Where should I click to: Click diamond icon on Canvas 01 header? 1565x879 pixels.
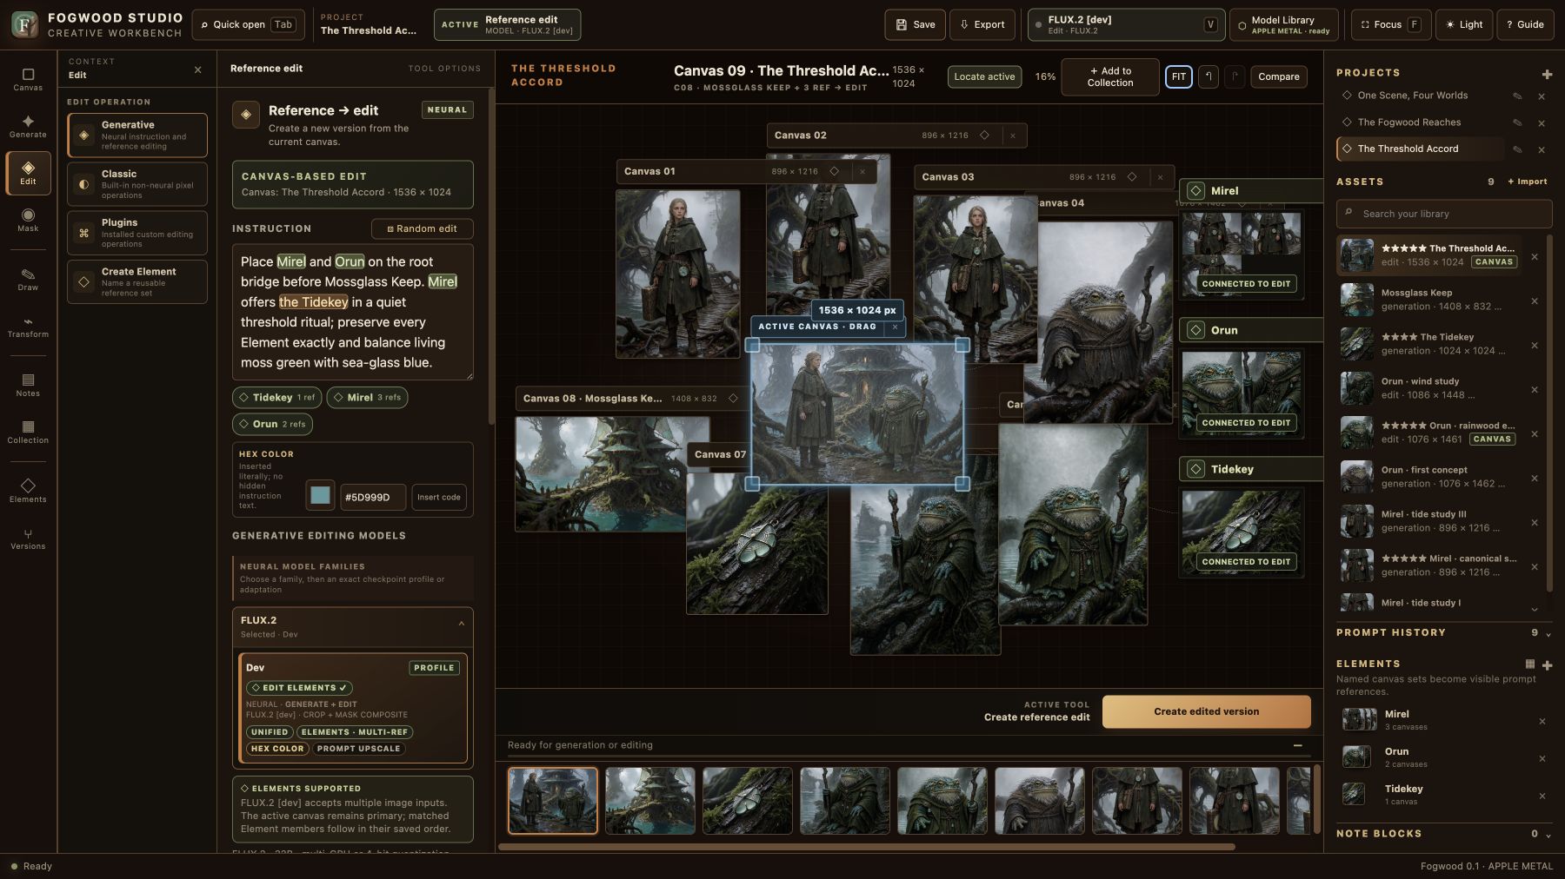834,171
